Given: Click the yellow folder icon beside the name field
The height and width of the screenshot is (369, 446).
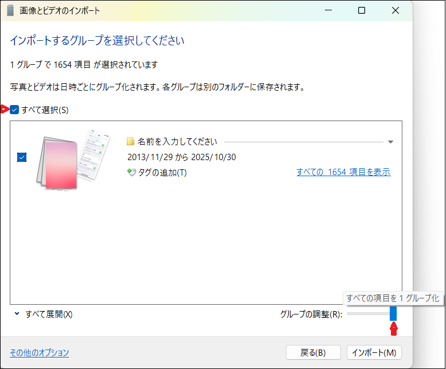Looking at the screenshot, I should (130, 141).
